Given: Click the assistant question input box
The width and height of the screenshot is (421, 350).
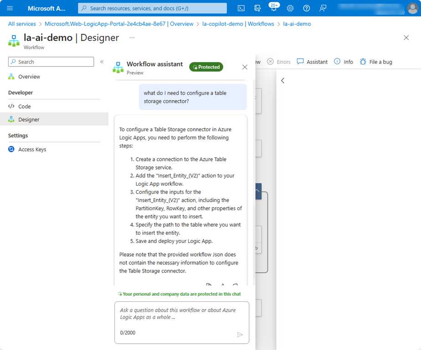Looking at the screenshot, I should (x=181, y=314).
